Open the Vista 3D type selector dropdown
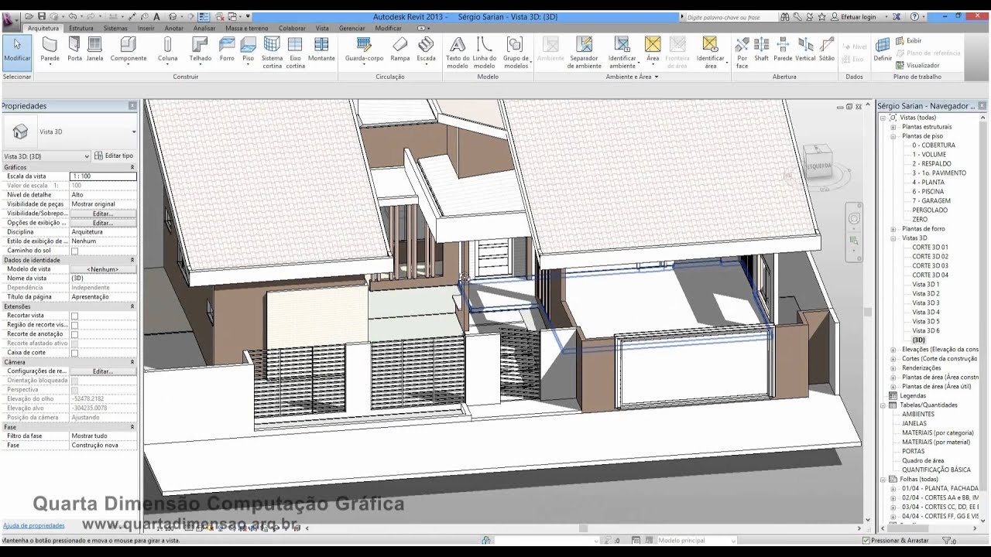Image resolution: width=991 pixels, height=557 pixels. coord(133,132)
